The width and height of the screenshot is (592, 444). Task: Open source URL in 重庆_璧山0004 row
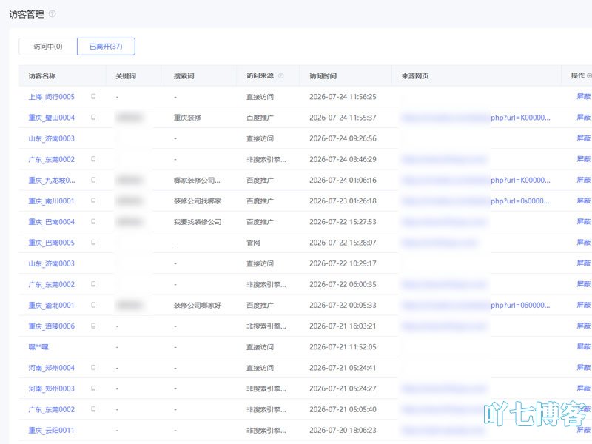476,118
